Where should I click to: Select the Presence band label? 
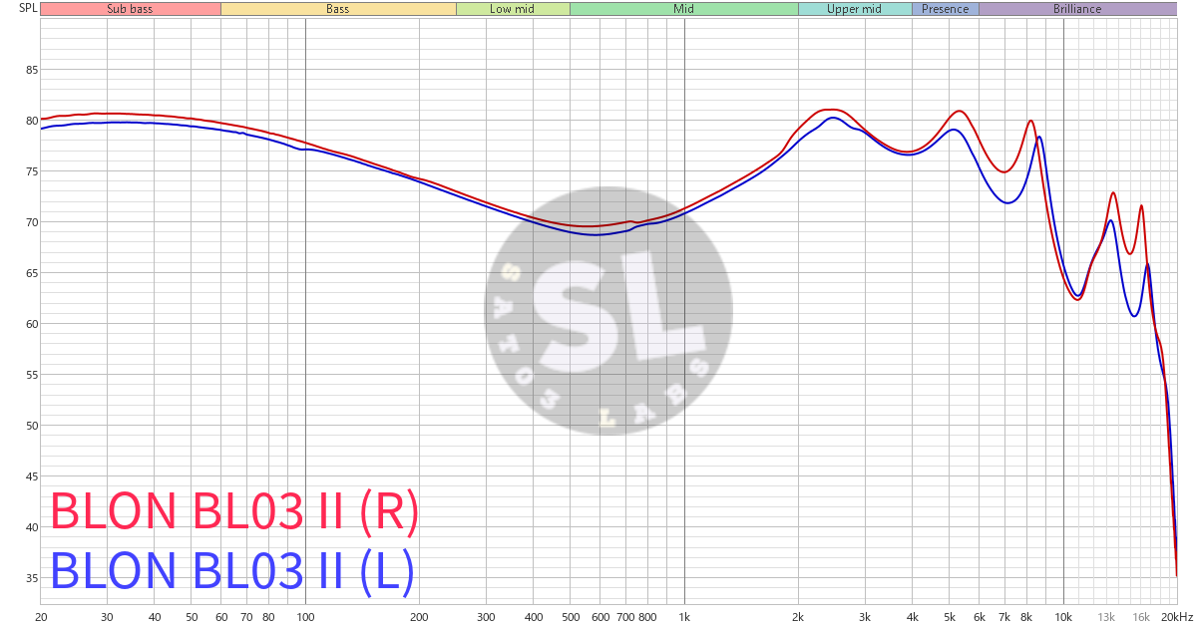(x=946, y=9)
